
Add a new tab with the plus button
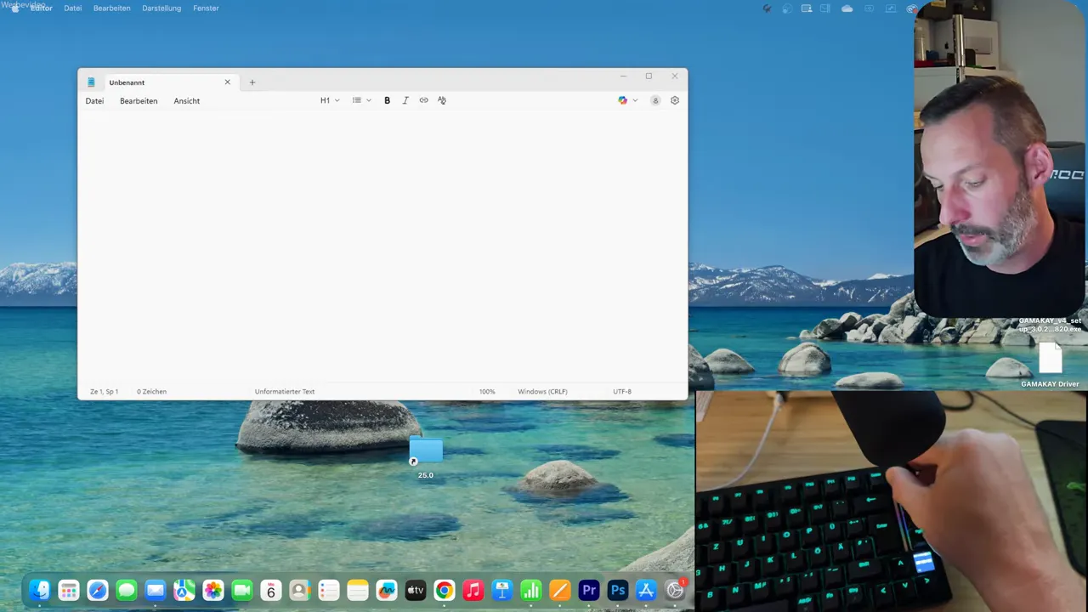(x=252, y=82)
